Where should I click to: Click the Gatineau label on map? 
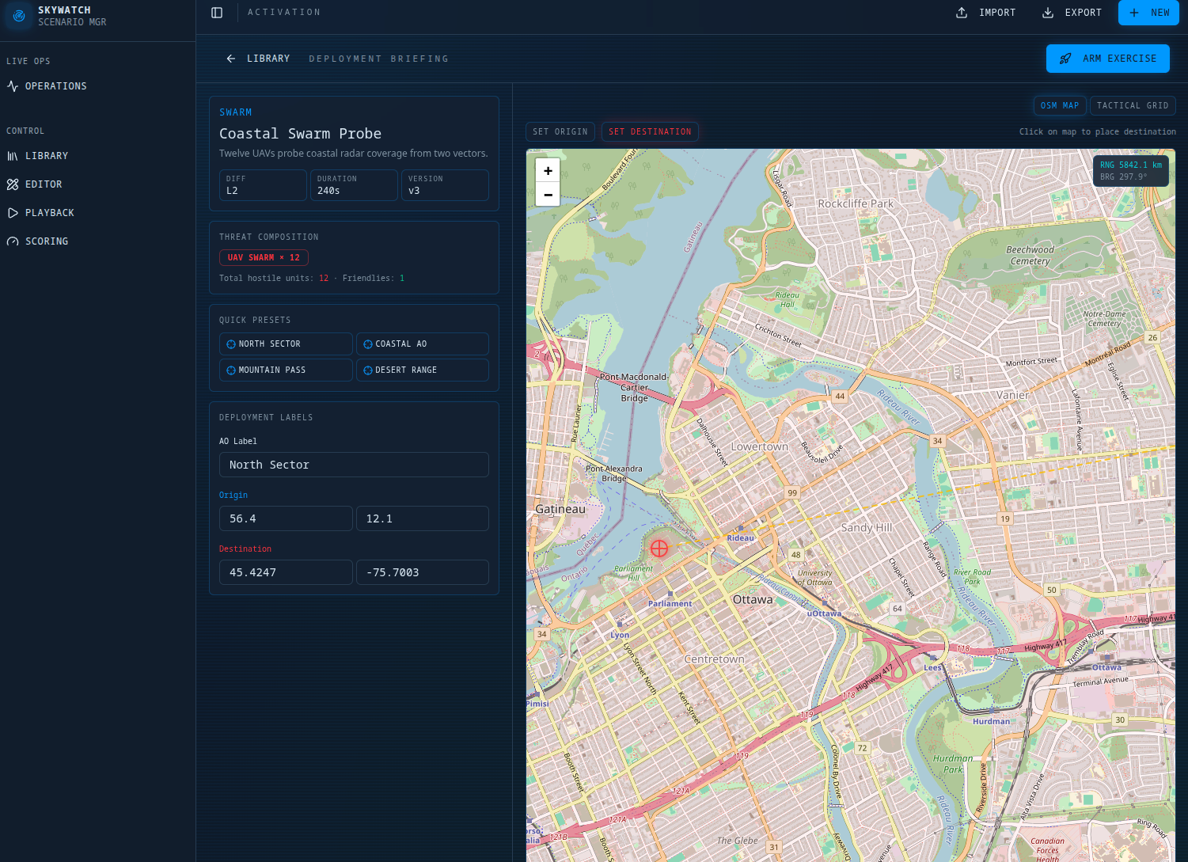coord(560,509)
